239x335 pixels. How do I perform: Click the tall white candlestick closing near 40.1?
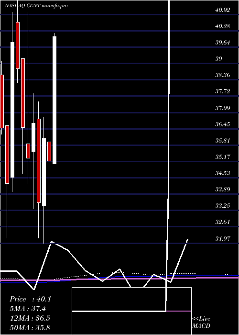(54, 100)
